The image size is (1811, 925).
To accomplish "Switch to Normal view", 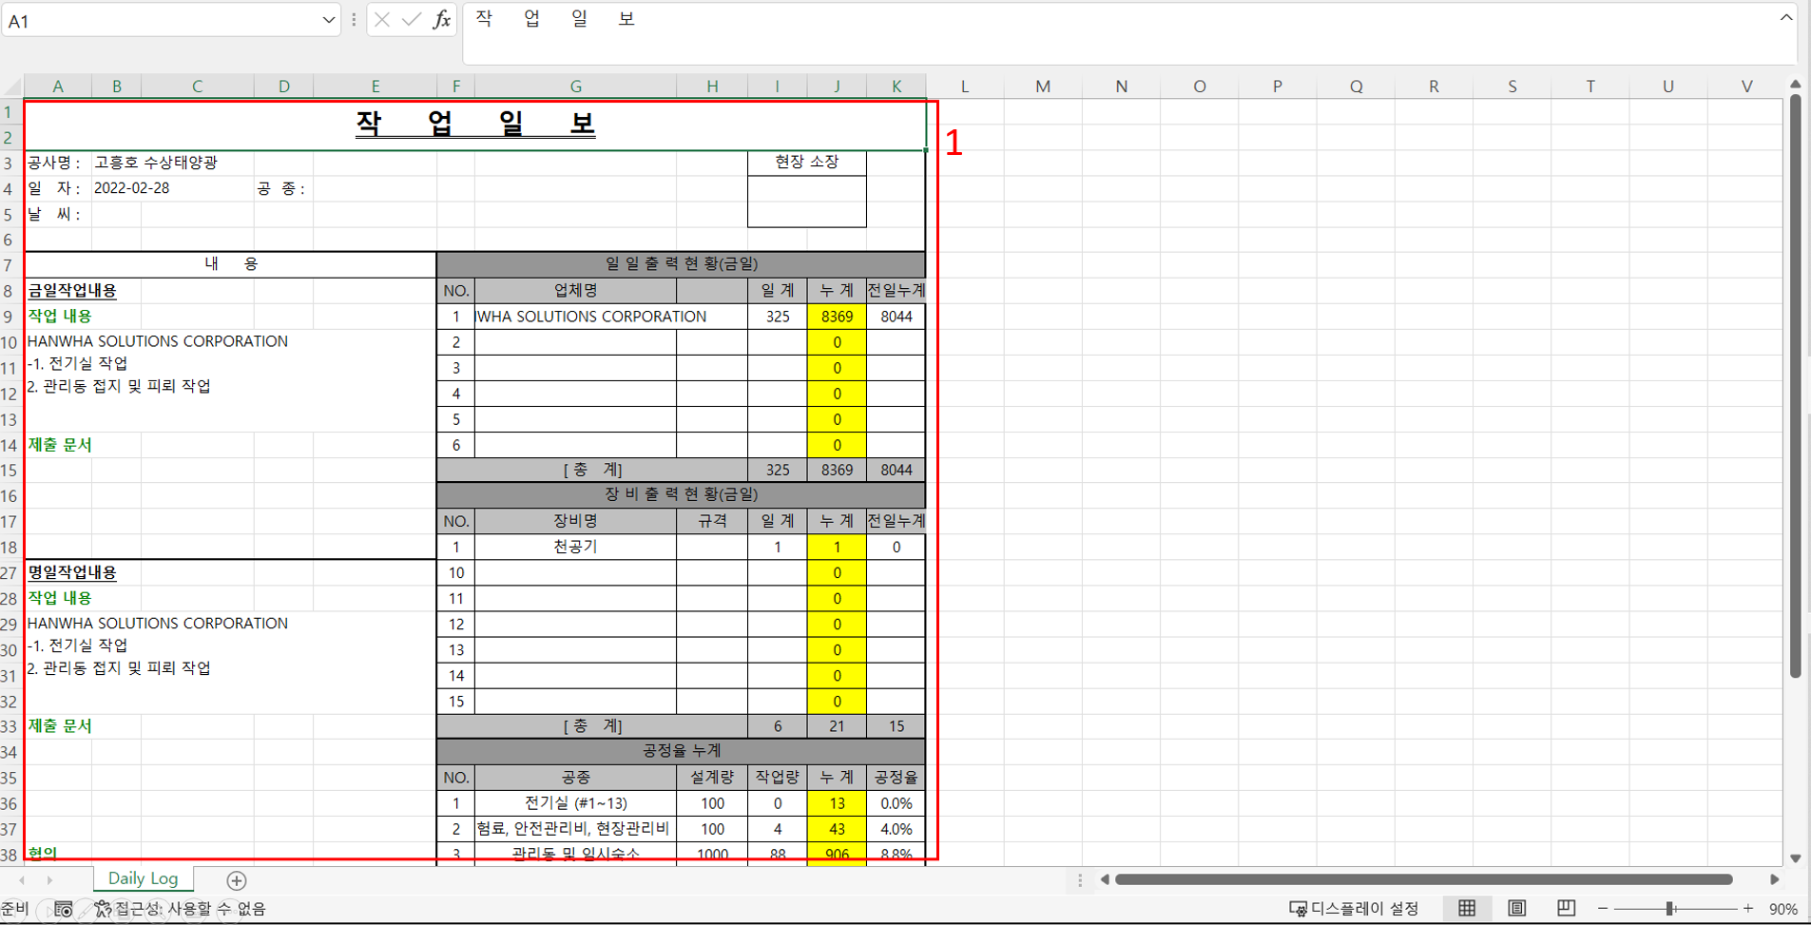I will (x=1467, y=909).
